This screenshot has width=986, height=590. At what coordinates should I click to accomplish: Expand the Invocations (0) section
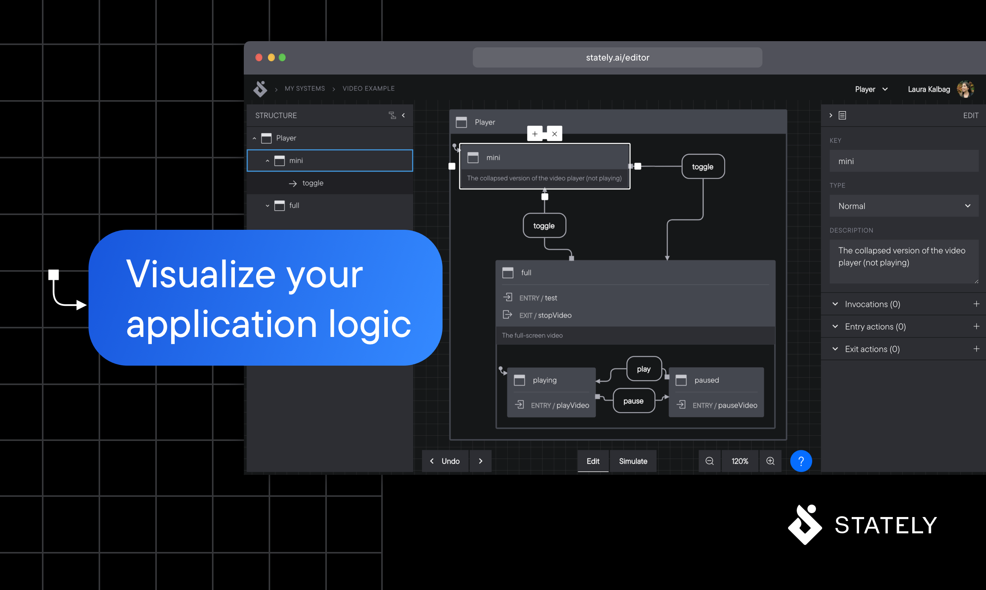click(836, 304)
